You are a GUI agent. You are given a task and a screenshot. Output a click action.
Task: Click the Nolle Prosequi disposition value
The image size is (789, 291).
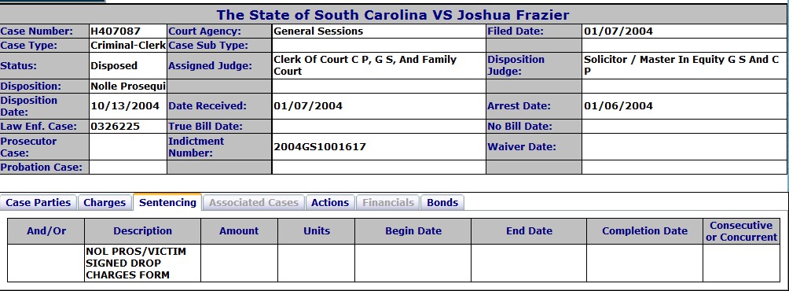point(128,86)
